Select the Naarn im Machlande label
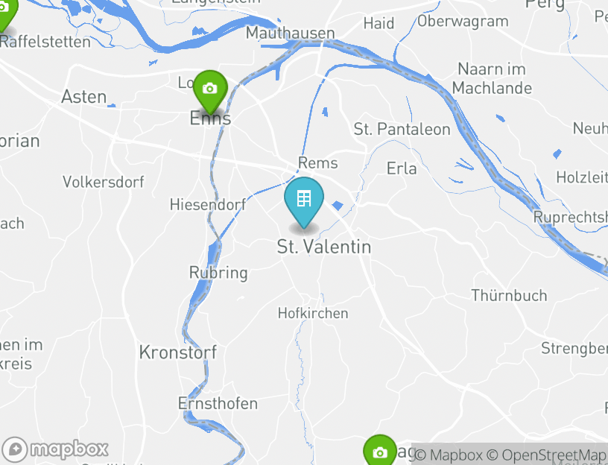Image resolution: width=608 pixels, height=465 pixels. [492, 79]
